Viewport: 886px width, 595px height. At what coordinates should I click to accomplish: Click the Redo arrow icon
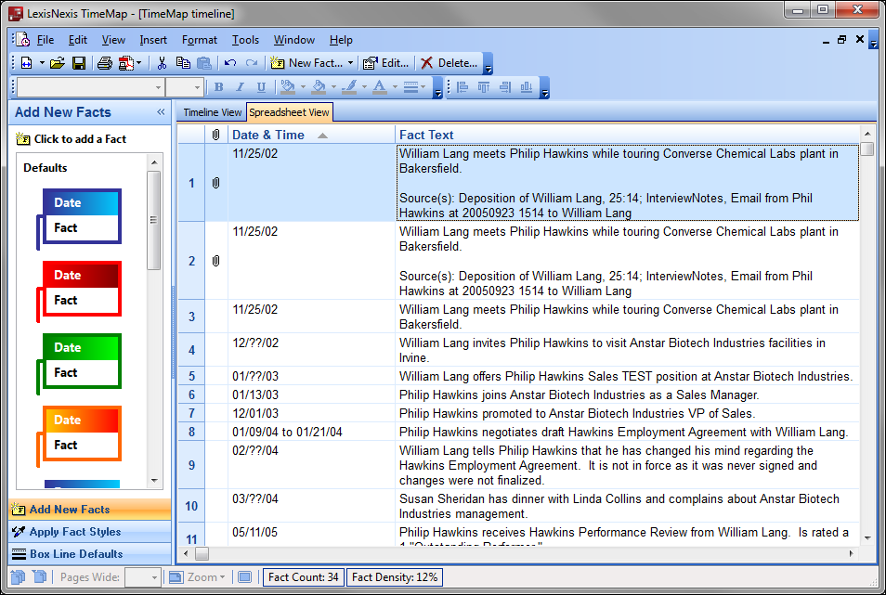point(252,63)
